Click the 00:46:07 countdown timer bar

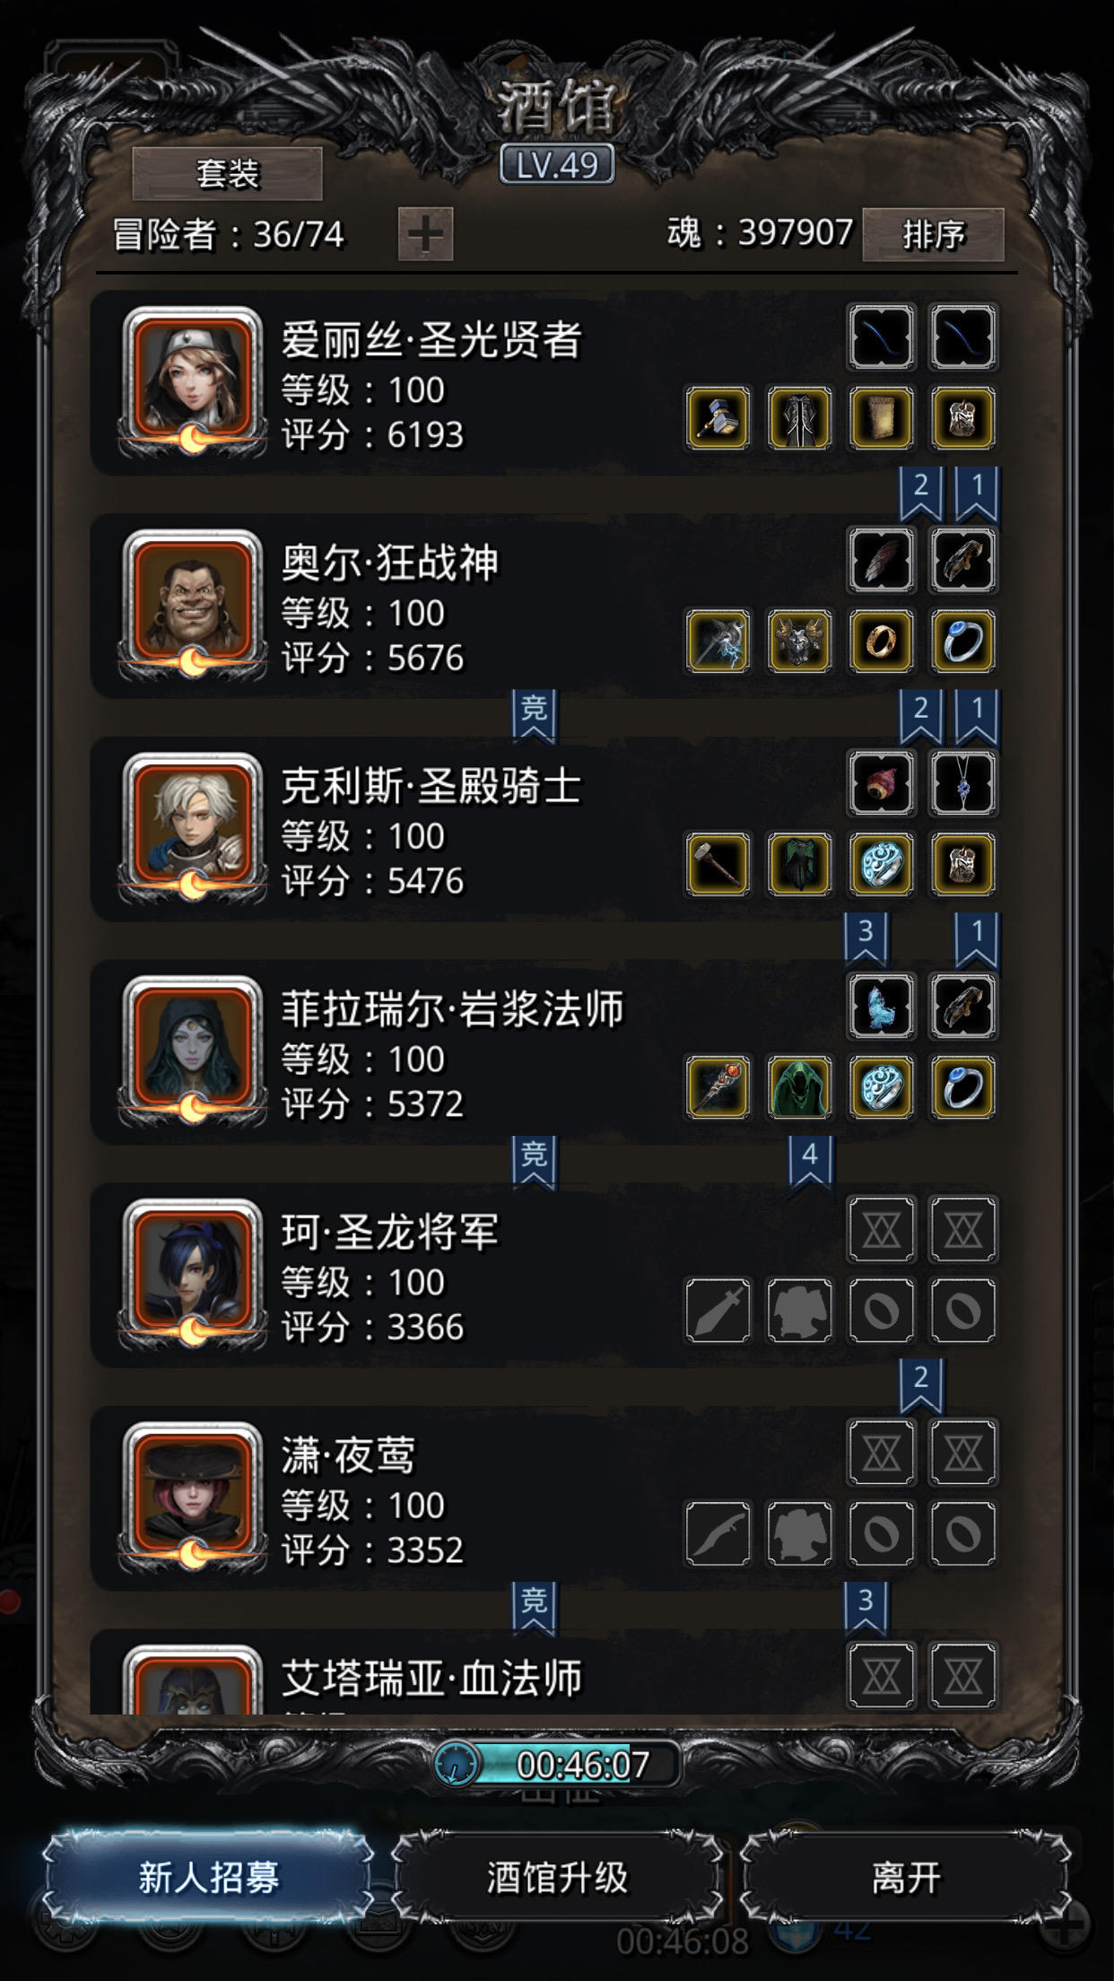point(557,1764)
